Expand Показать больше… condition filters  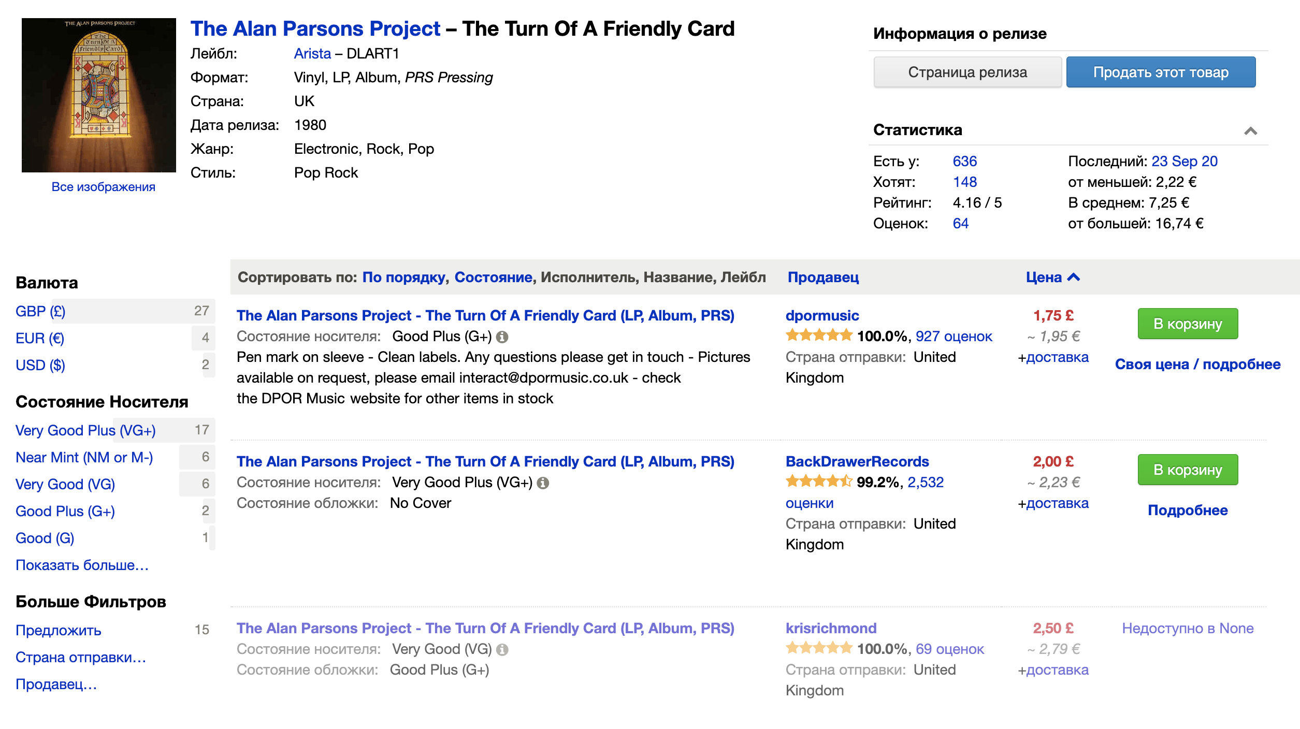[x=82, y=565]
